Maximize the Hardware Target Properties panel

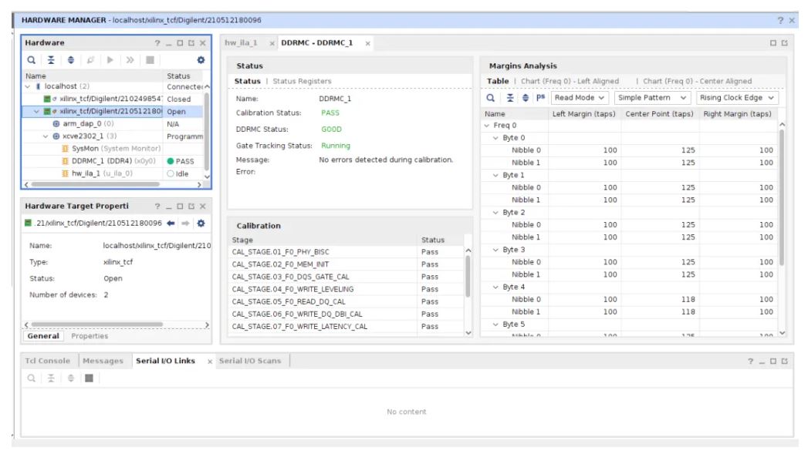point(180,207)
